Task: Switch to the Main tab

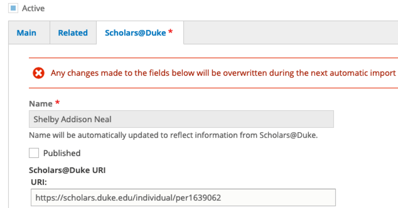Action: click(27, 33)
